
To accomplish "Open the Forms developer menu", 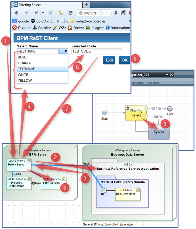I will pyautogui.click(x=76, y=27).
